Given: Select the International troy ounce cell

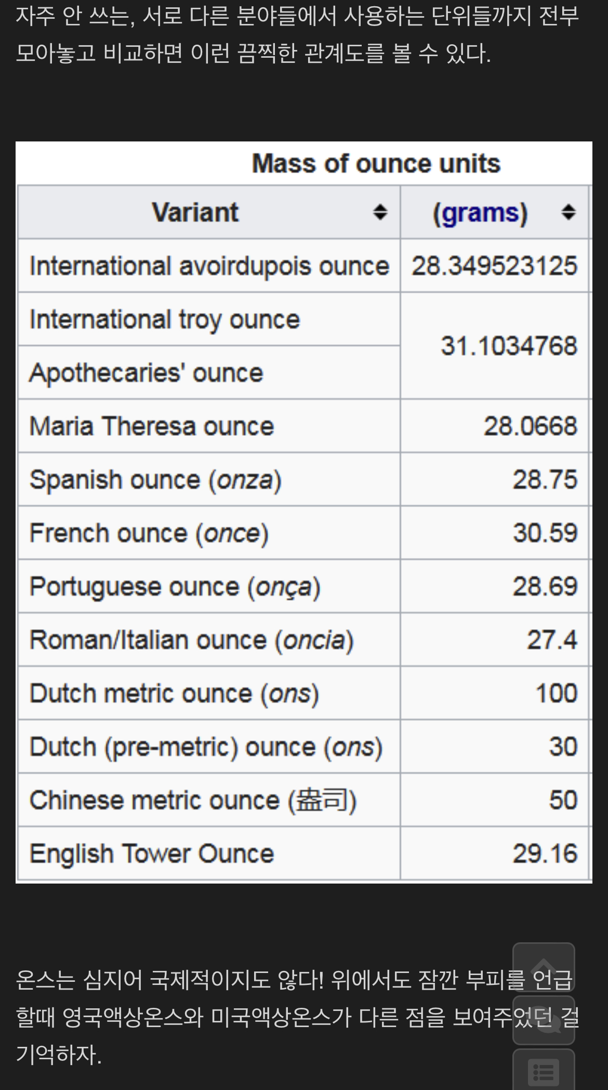Looking at the screenshot, I should (209, 319).
